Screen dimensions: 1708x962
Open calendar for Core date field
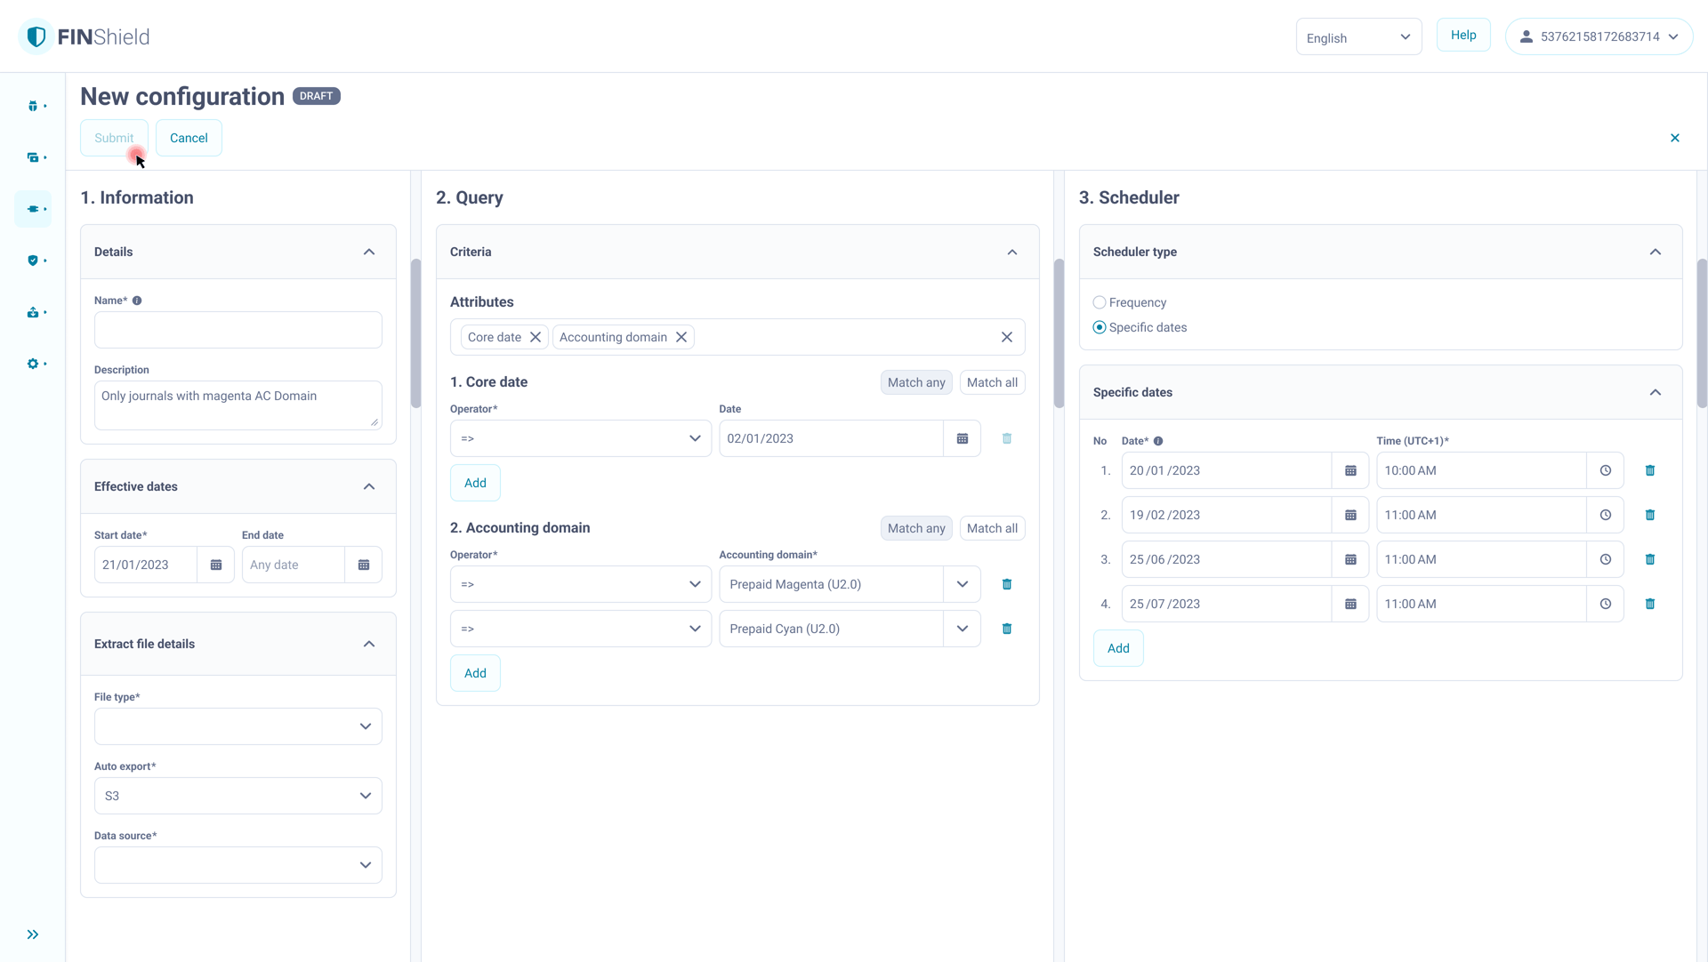coord(962,438)
